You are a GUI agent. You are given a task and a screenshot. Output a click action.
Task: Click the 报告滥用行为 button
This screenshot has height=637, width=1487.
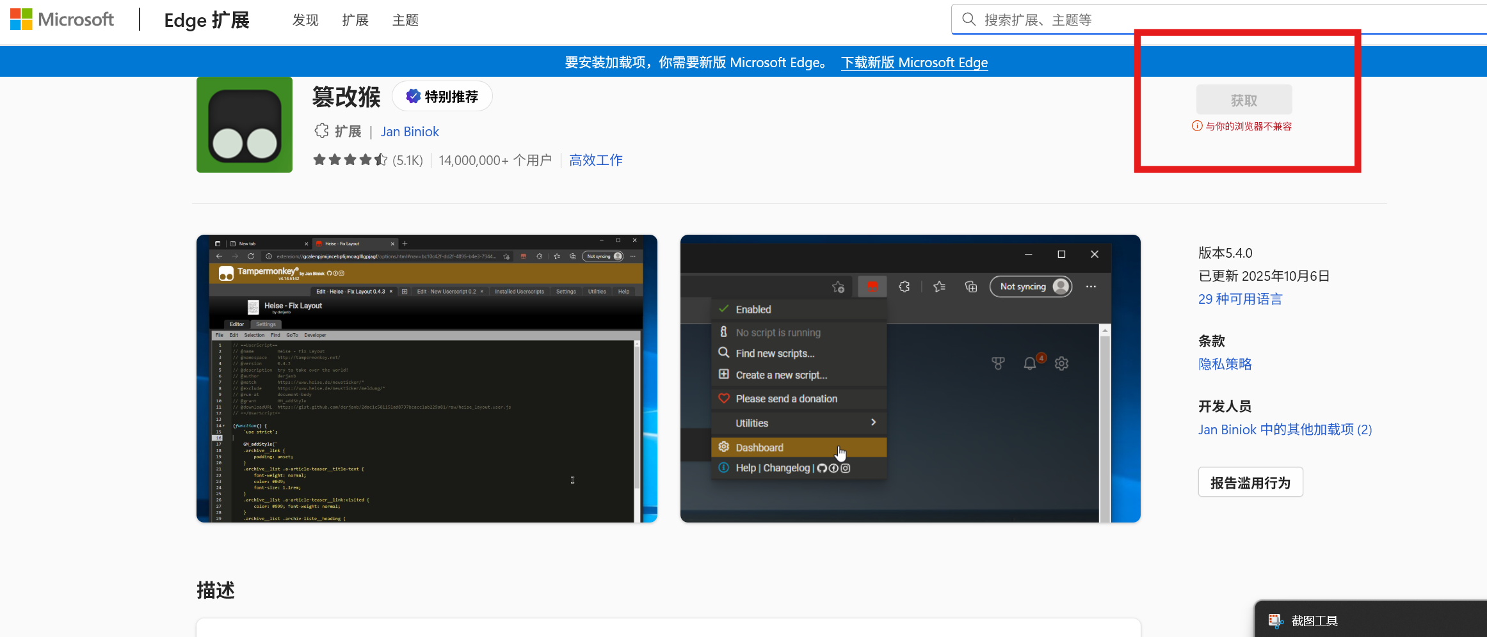(1250, 482)
